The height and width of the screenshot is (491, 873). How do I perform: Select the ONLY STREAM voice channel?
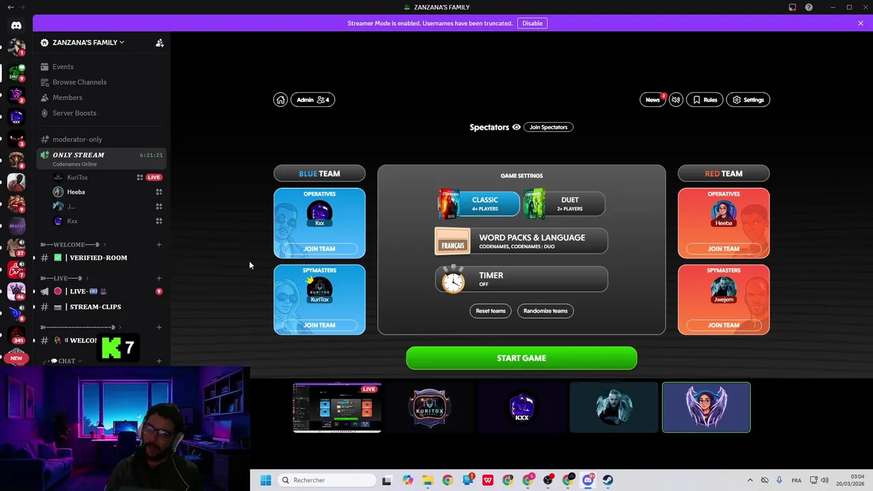click(100, 158)
